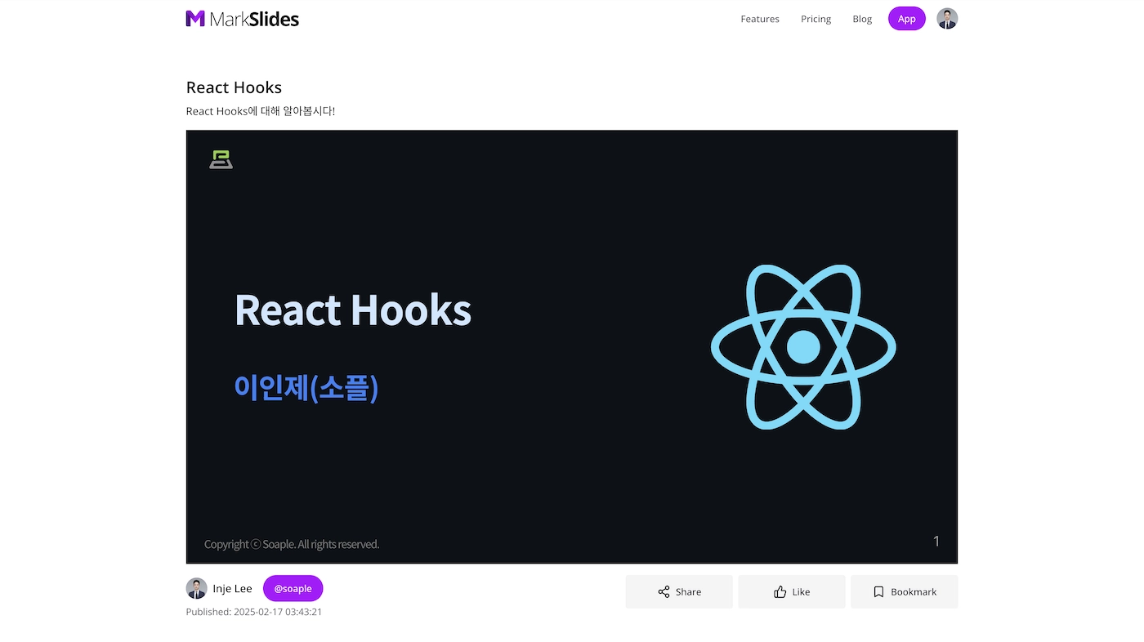Click the author name Inje Lee

pos(233,587)
